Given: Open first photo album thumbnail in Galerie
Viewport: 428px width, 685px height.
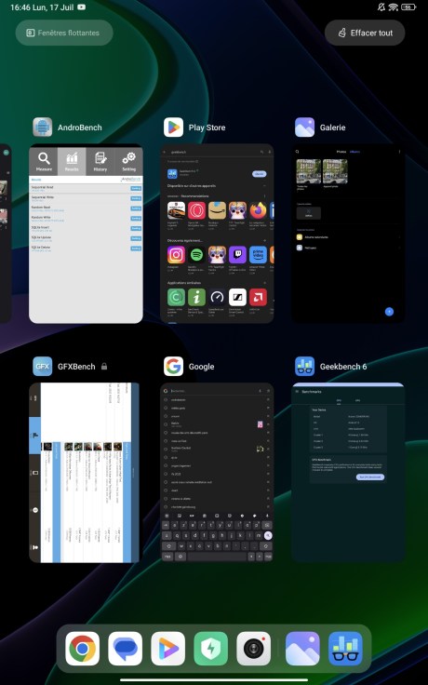Looking at the screenshot, I should pyautogui.click(x=308, y=171).
